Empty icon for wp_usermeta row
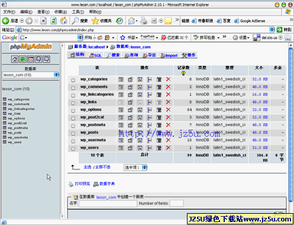 pyautogui.click(x=159, y=140)
